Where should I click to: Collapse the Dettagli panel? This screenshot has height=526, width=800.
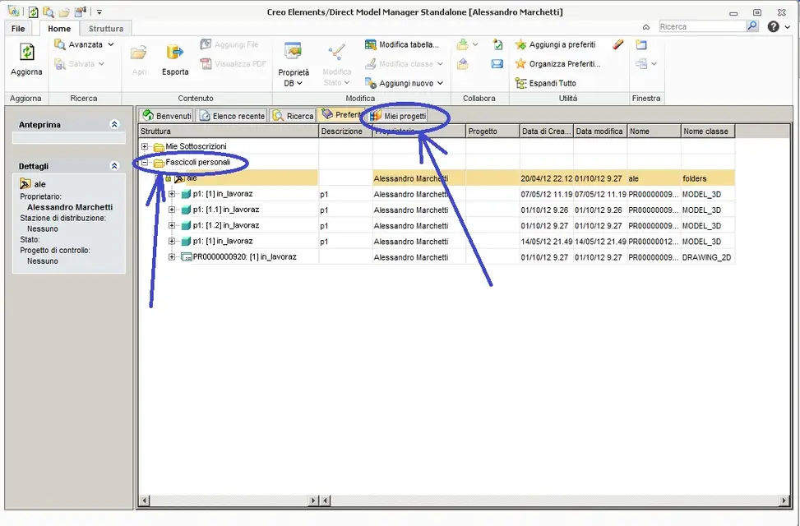(x=114, y=166)
